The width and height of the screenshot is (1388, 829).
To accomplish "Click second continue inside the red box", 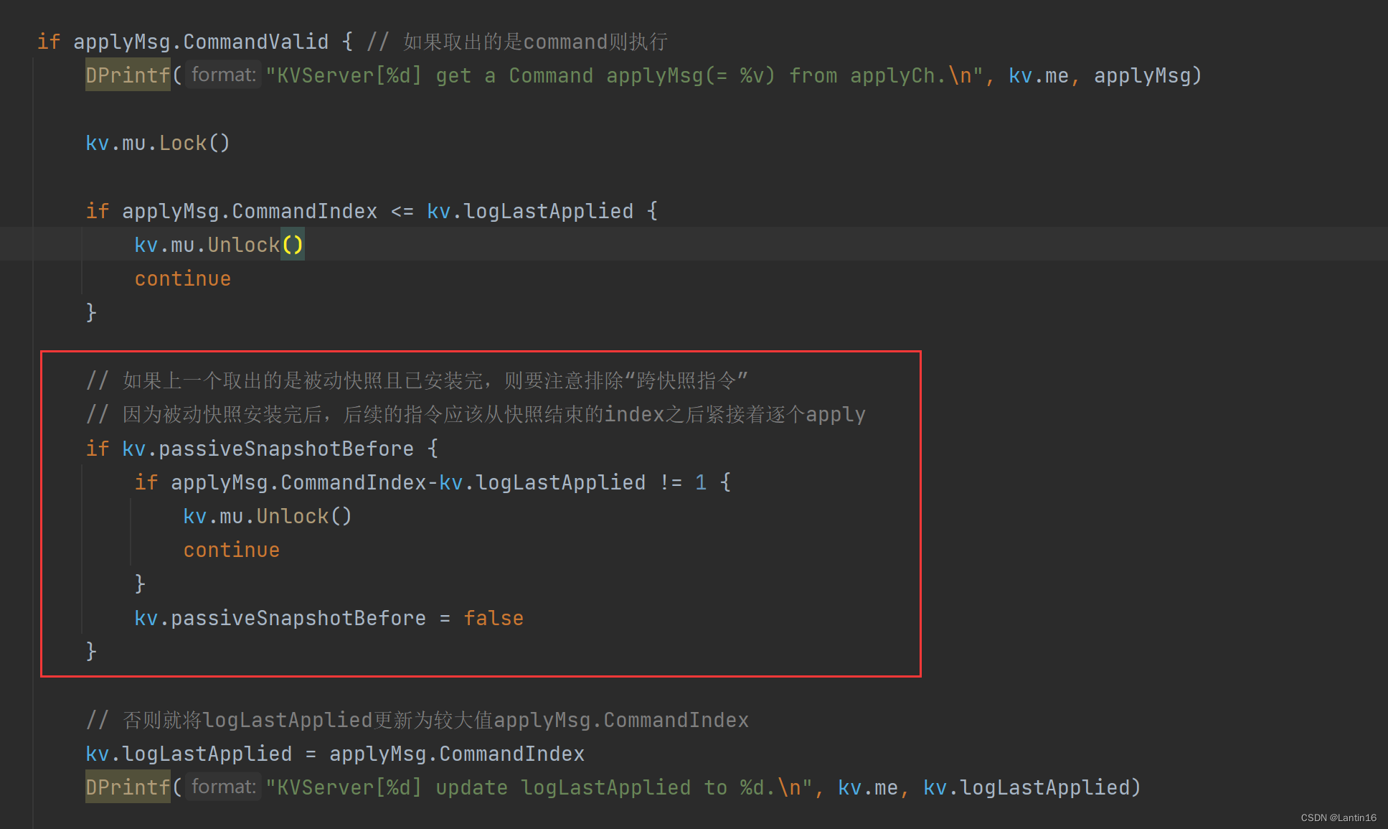I will [x=231, y=550].
